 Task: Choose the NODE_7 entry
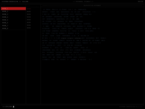(x=13, y=26)
